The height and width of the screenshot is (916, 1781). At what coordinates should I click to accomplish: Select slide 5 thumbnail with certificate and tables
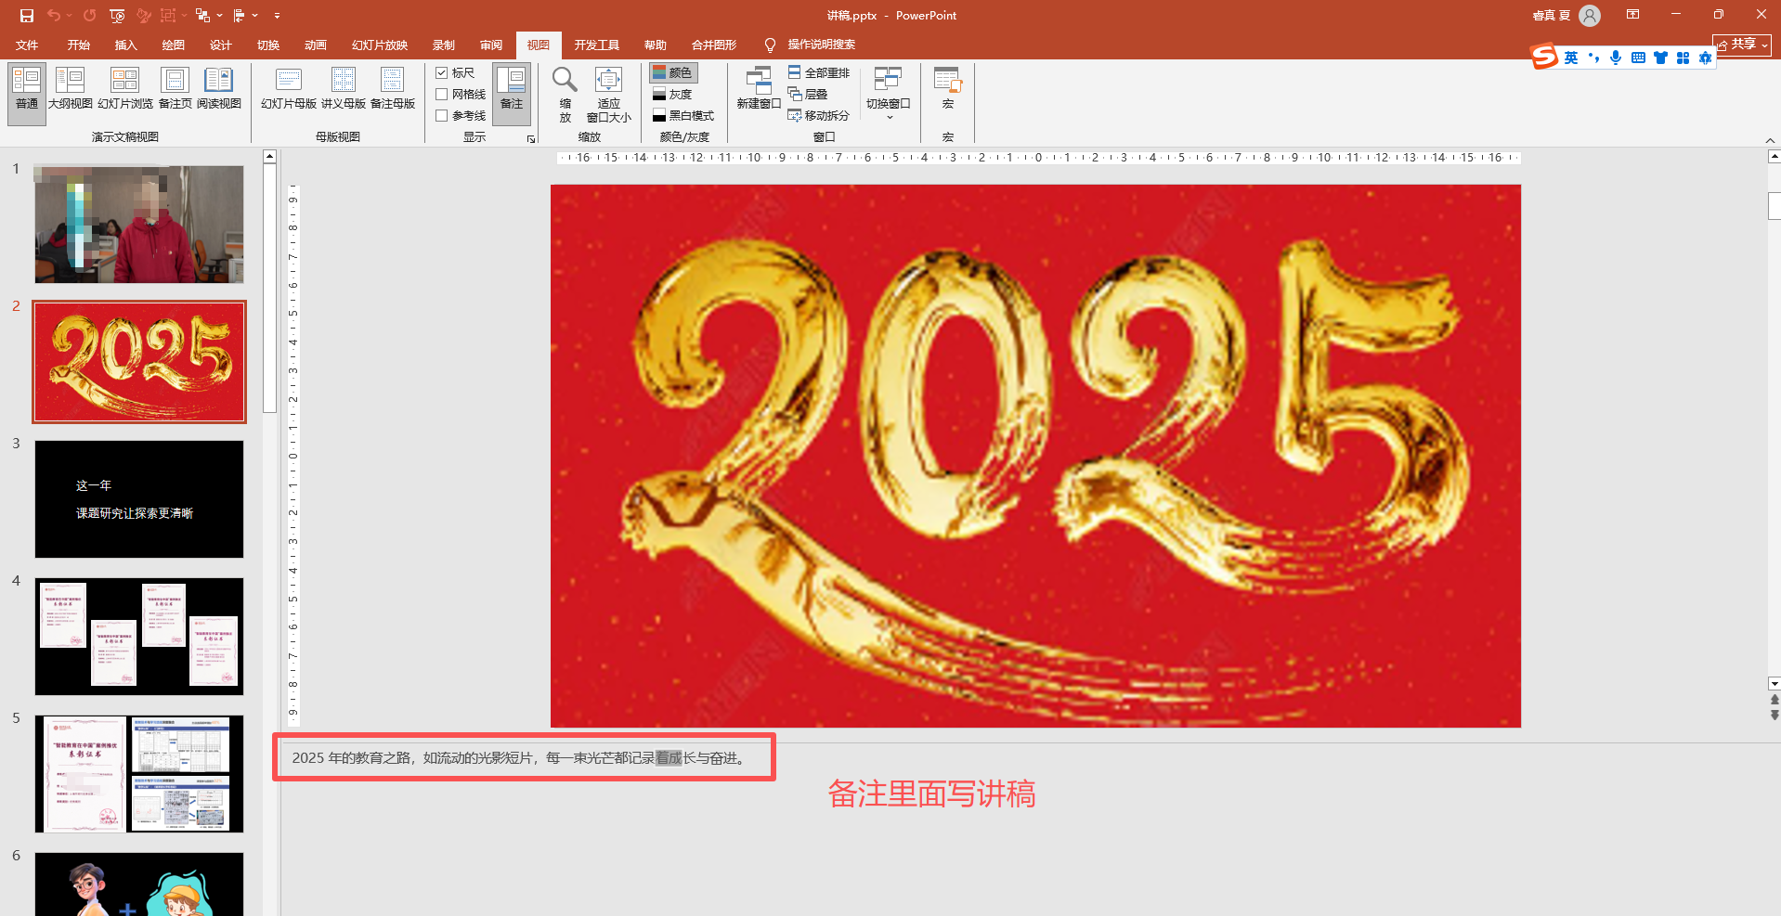(x=139, y=774)
